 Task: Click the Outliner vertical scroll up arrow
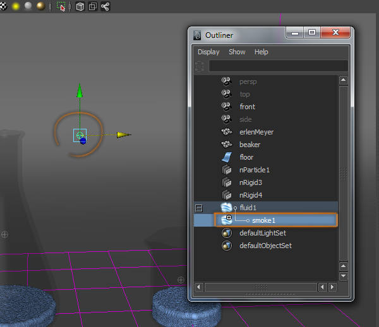pos(344,80)
